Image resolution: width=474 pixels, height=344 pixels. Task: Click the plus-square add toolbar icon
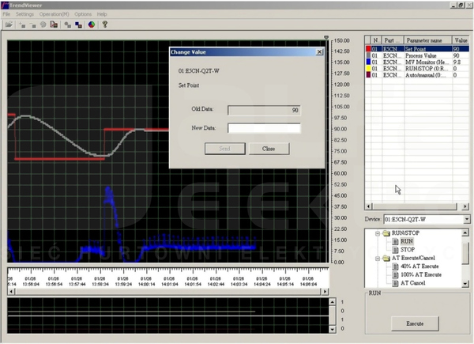click(x=22, y=25)
